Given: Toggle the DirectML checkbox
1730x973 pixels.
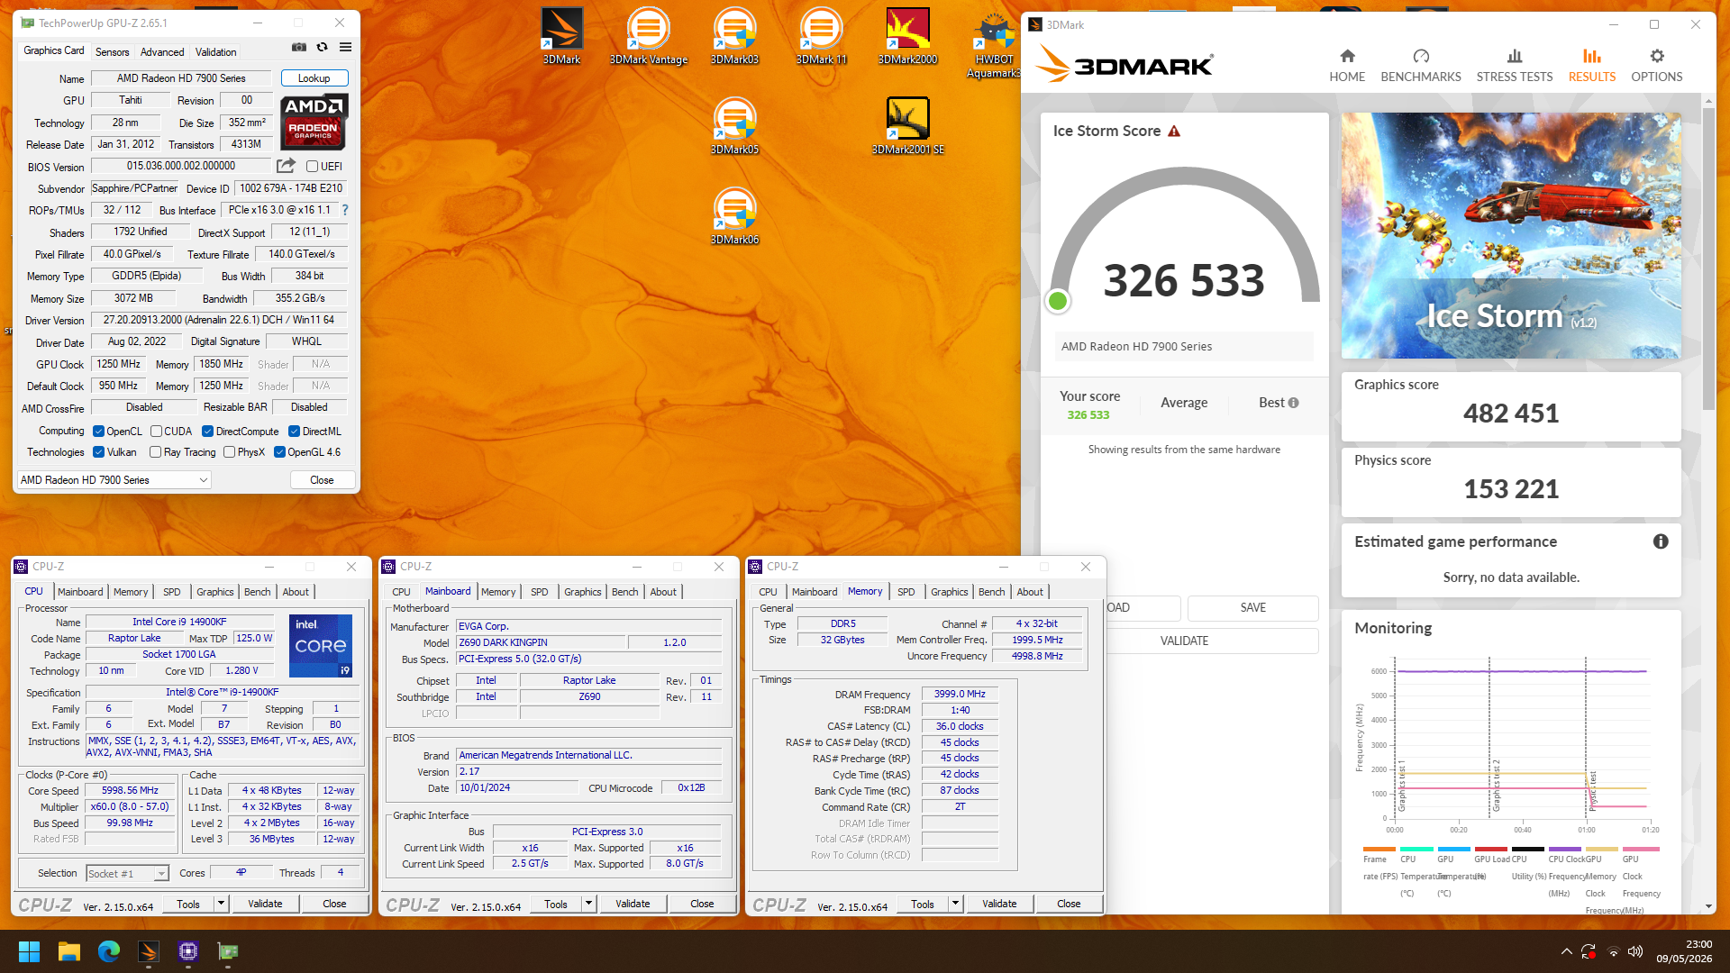Looking at the screenshot, I should click(294, 432).
